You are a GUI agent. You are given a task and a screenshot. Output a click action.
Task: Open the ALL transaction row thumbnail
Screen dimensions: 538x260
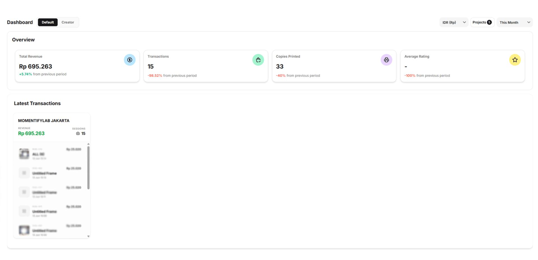point(24,154)
